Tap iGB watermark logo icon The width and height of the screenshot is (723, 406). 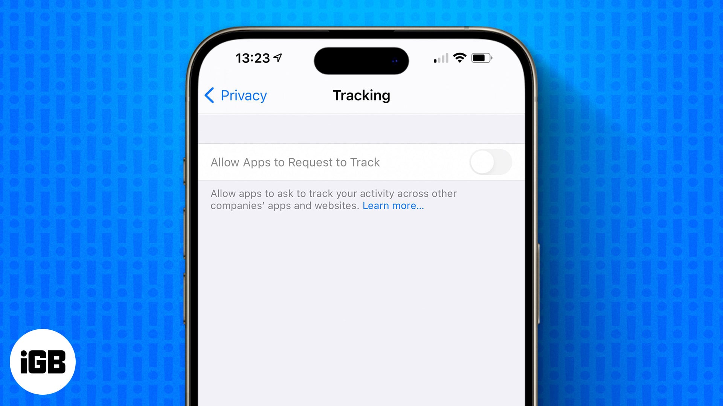[43, 362]
